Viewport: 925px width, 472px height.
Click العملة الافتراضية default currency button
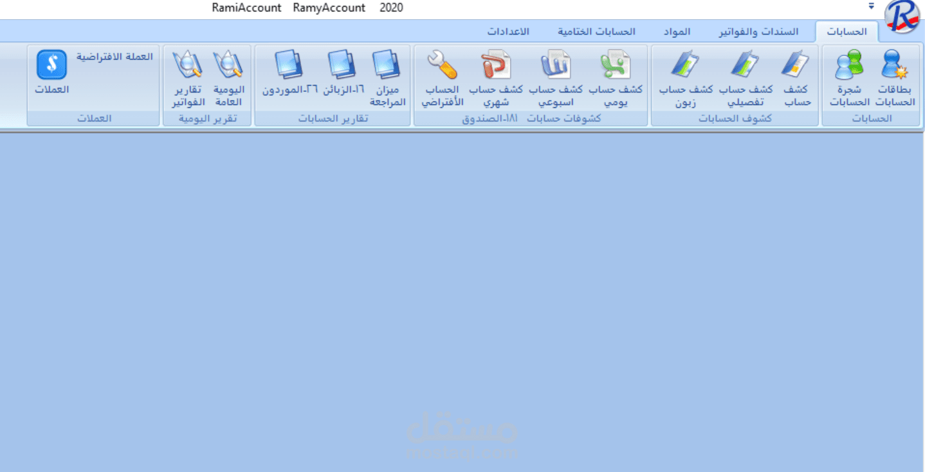tap(115, 57)
